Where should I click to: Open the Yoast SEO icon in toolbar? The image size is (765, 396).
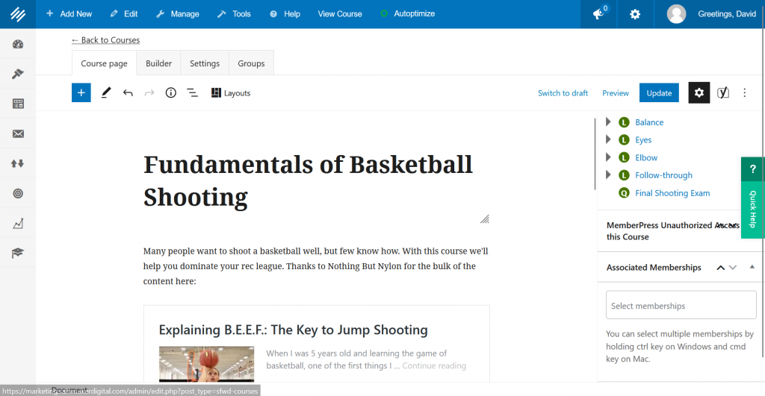722,93
